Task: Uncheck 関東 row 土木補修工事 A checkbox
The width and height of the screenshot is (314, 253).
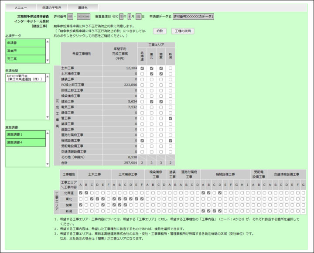Action: point(114,205)
